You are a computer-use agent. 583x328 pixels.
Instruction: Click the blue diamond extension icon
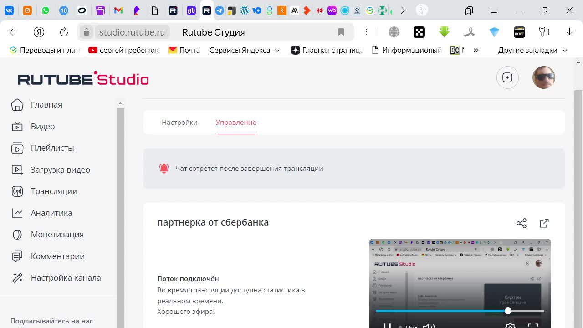pyautogui.click(x=494, y=32)
